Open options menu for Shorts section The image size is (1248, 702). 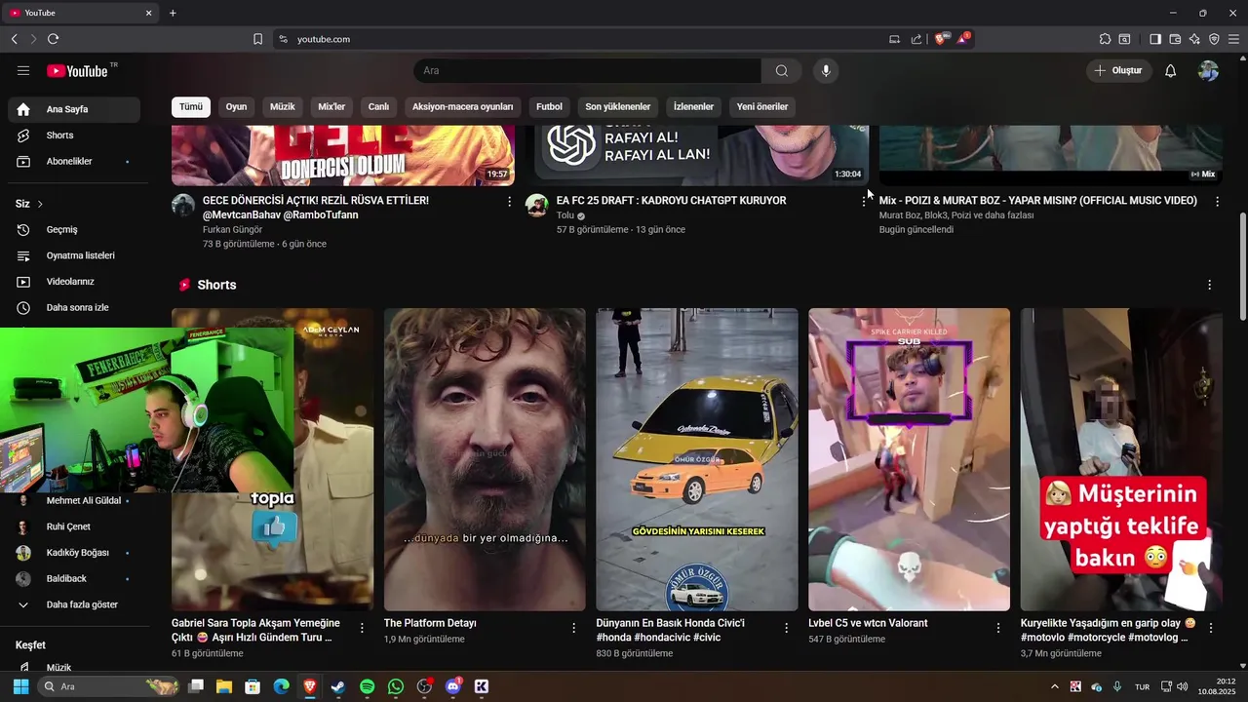pos(1209,285)
